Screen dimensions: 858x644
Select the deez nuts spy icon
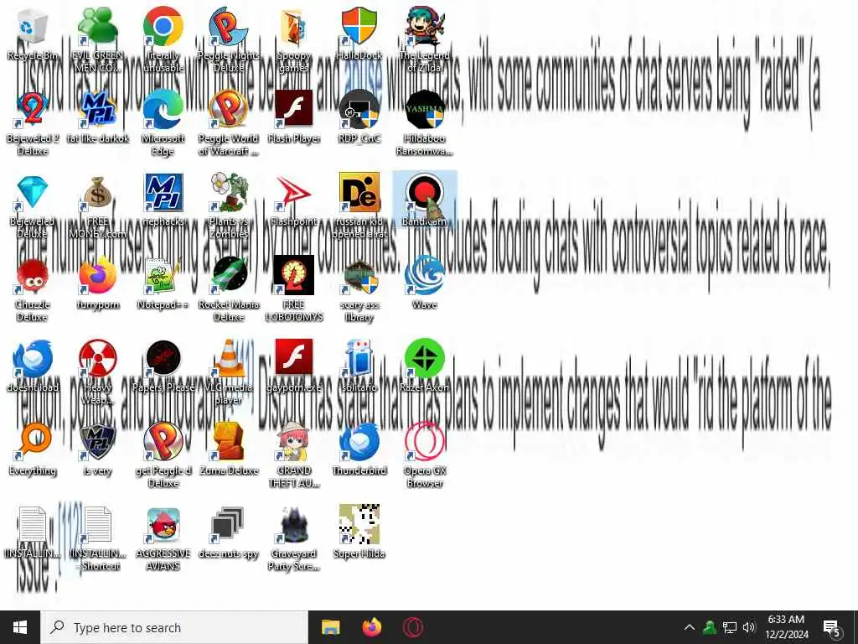click(229, 526)
